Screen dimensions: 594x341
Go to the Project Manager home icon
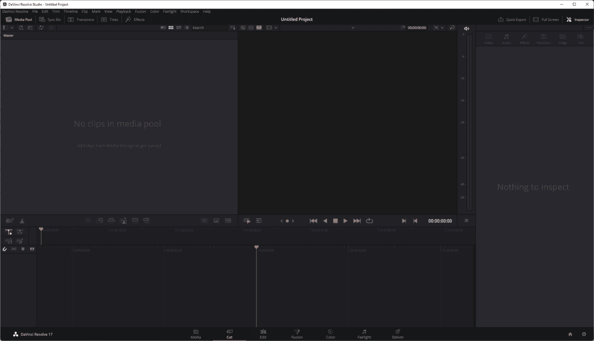(x=570, y=334)
